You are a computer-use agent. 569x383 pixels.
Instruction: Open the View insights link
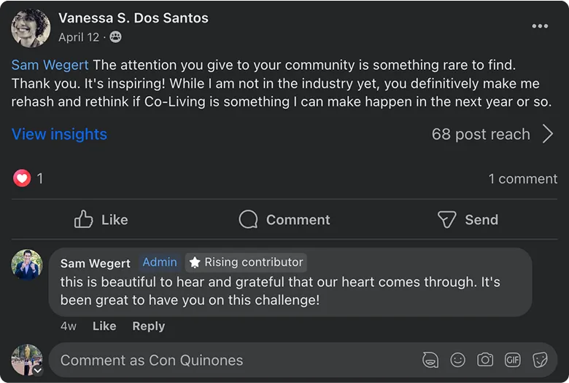click(x=59, y=134)
